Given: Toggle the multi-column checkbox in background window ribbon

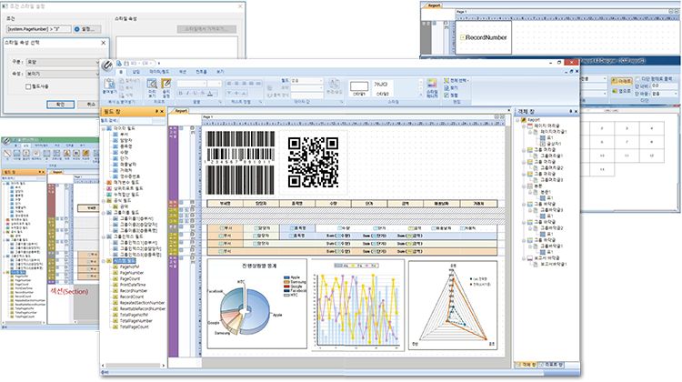Looking at the screenshot, I should [638, 79].
